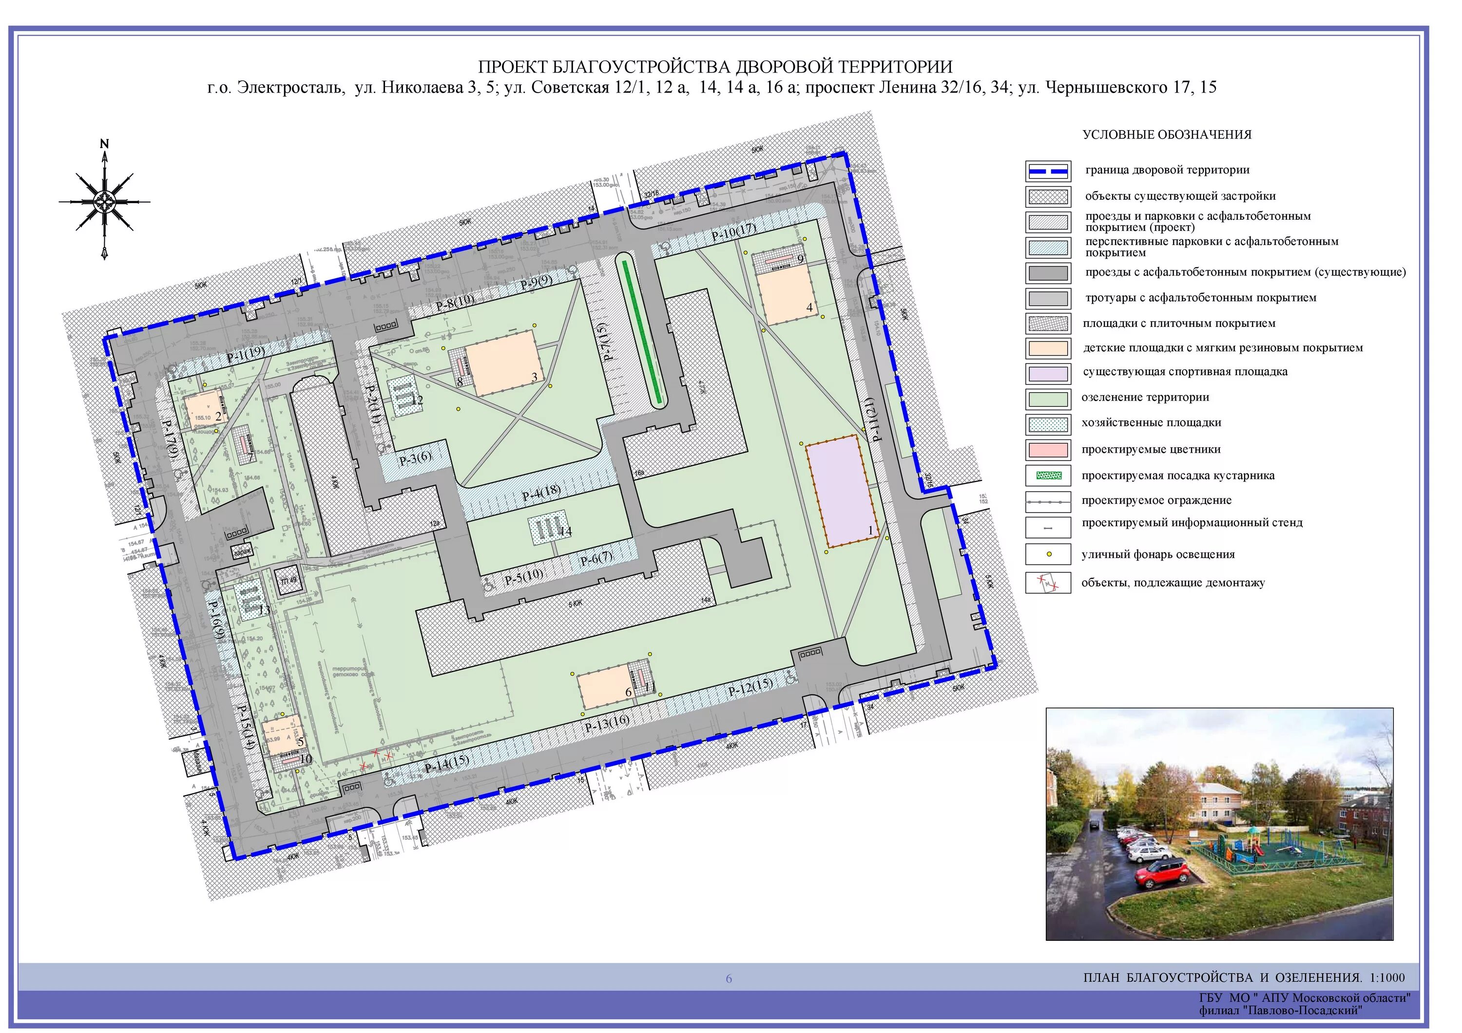Click the blue-hatched future parking legend swatch
The image size is (1462, 1033).
point(1048,247)
